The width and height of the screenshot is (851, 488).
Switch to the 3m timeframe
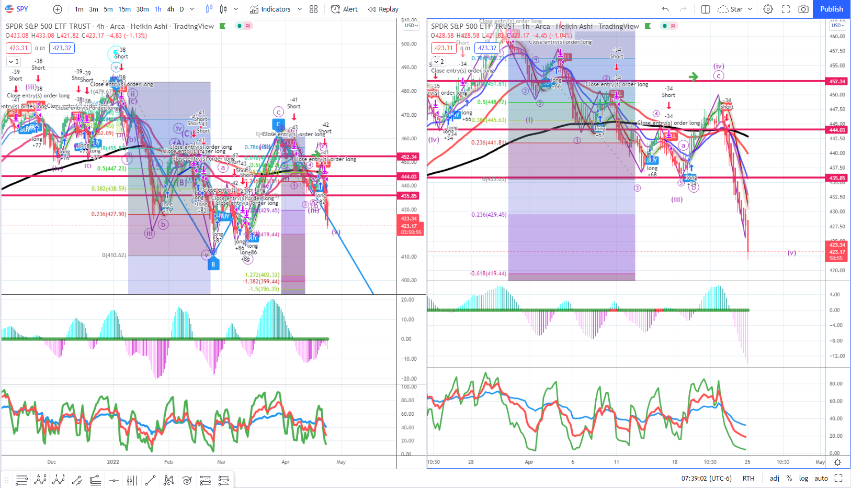(x=94, y=9)
